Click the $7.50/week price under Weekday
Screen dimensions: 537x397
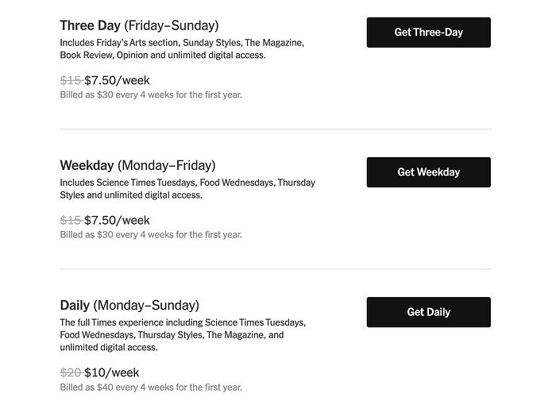(117, 220)
